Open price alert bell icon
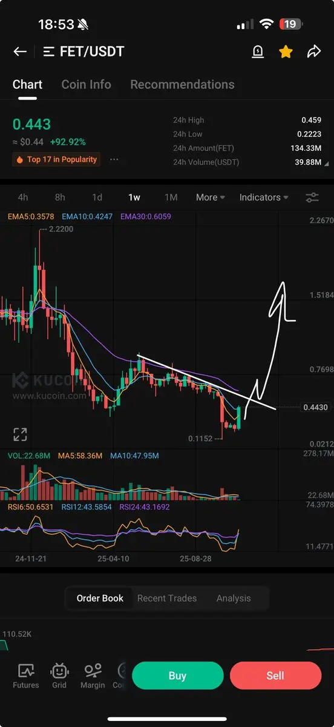This screenshot has width=334, height=727. 258,52
